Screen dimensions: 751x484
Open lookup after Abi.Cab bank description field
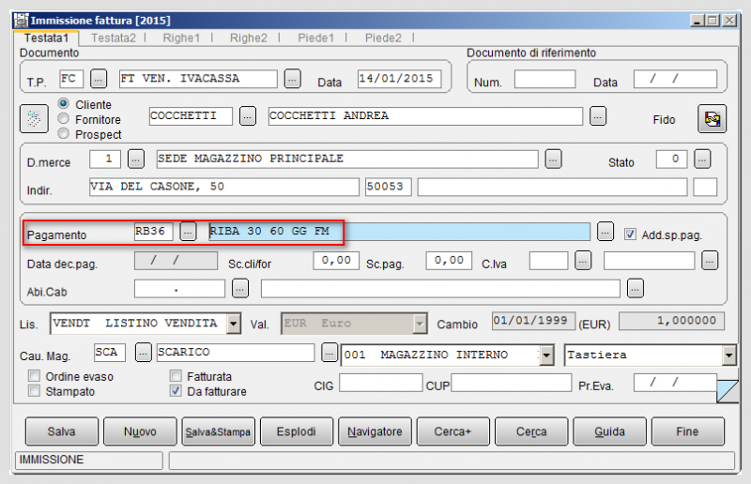[636, 289]
